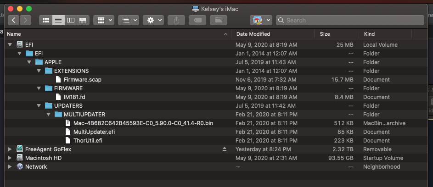Select the EFI volume drive icon

coord(20,44)
